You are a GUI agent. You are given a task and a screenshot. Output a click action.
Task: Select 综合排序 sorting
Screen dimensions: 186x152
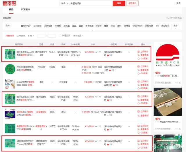pos(10,36)
